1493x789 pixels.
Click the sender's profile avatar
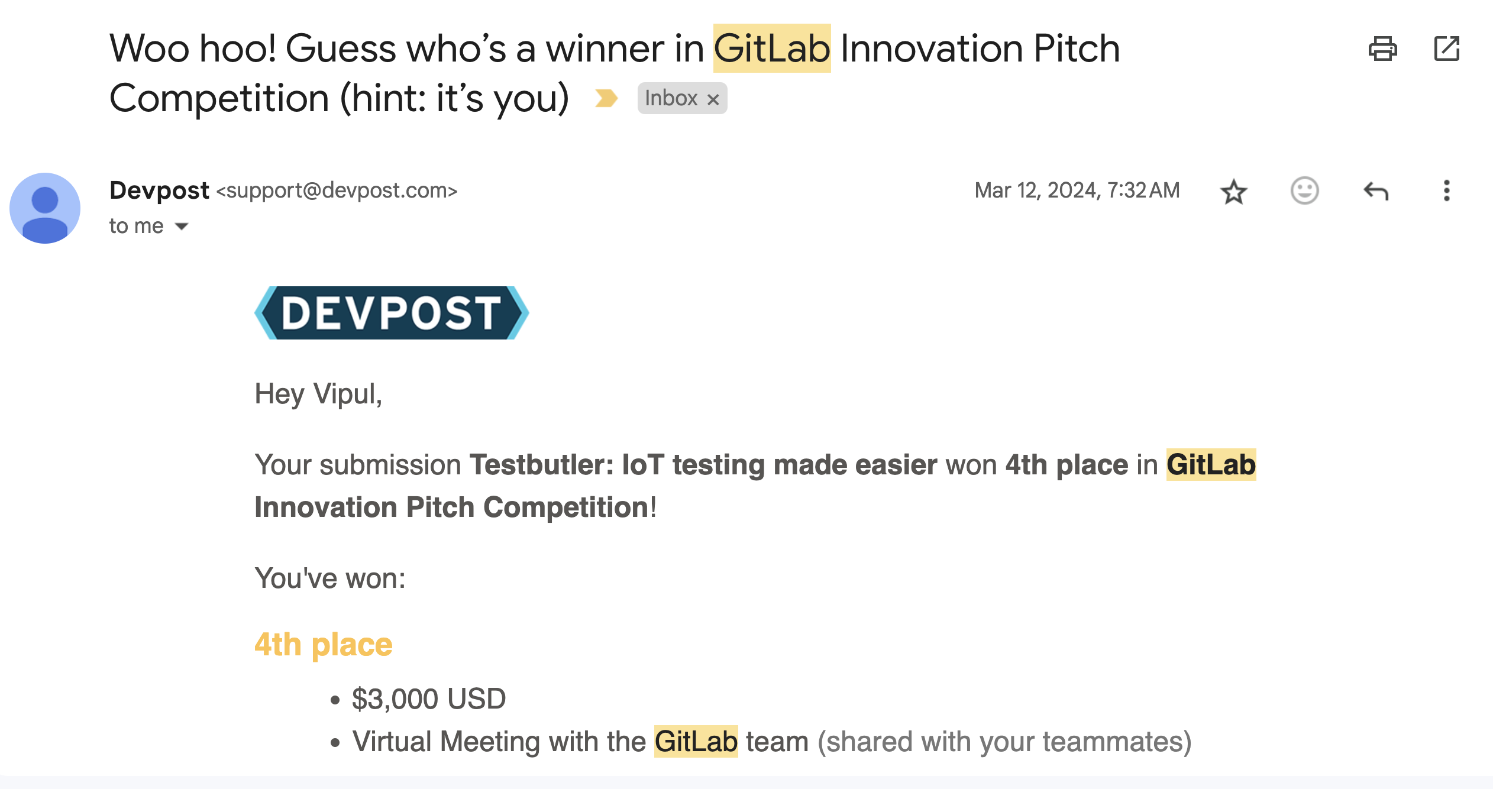point(45,208)
